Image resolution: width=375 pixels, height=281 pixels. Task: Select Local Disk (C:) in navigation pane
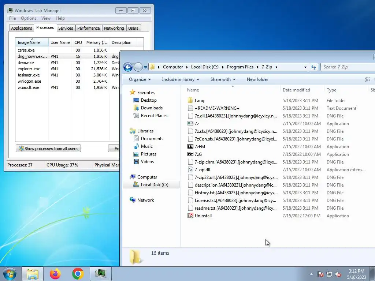151,185
